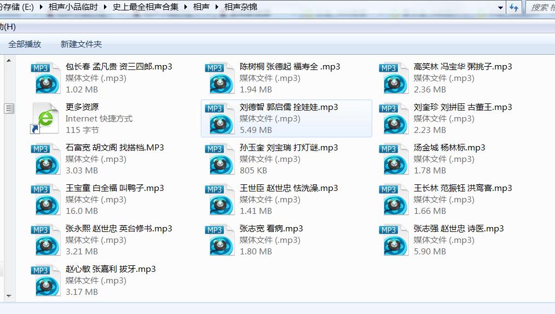555x314 pixels.
Task: Click file name 孙玉奎 刘宝瑞 打灯谜.mp3
Action: [x=288, y=148]
